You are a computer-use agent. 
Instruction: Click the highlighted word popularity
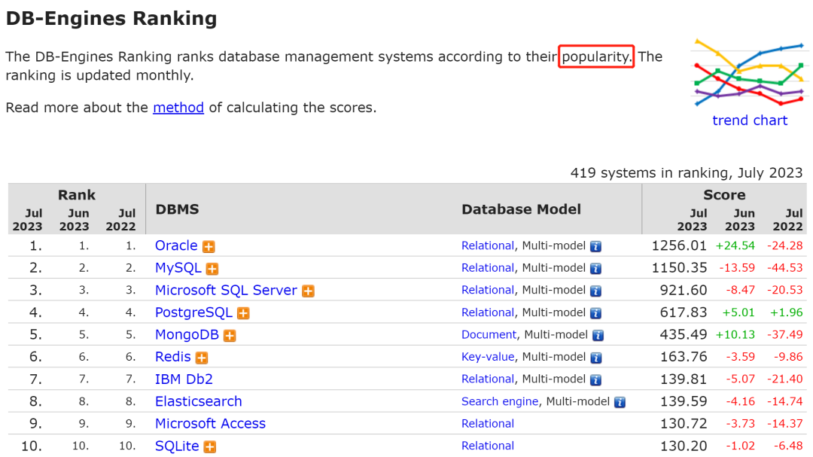pos(596,56)
